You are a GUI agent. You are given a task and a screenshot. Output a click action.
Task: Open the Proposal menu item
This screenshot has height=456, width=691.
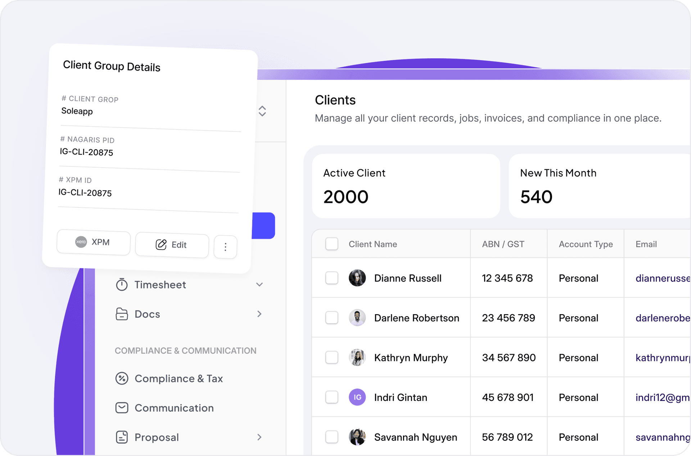tap(189, 437)
